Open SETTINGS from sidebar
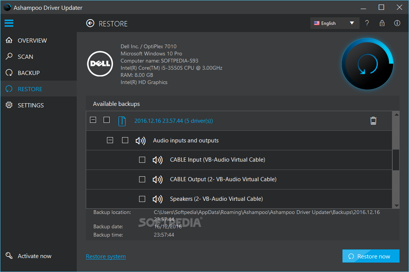409x272 pixels. pos(31,105)
